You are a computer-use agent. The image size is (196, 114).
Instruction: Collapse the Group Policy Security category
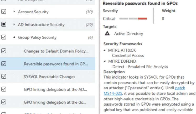click(14, 37)
